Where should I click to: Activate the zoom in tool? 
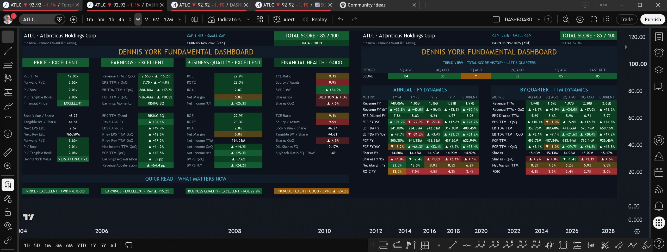[8, 166]
